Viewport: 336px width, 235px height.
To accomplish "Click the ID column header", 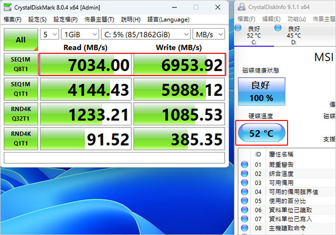I will tap(258, 154).
